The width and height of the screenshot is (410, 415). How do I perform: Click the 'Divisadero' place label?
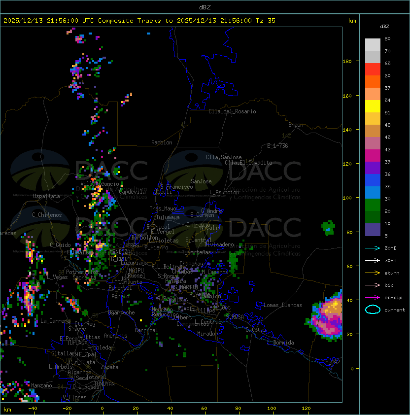(219, 244)
